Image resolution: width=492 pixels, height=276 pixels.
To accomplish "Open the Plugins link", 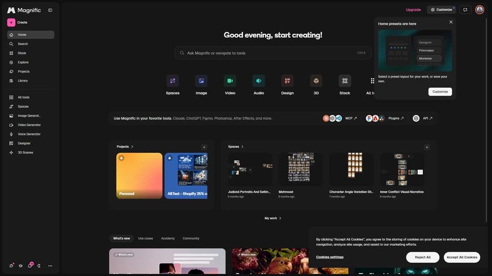I will pyautogui.click(x=396, y=118).
